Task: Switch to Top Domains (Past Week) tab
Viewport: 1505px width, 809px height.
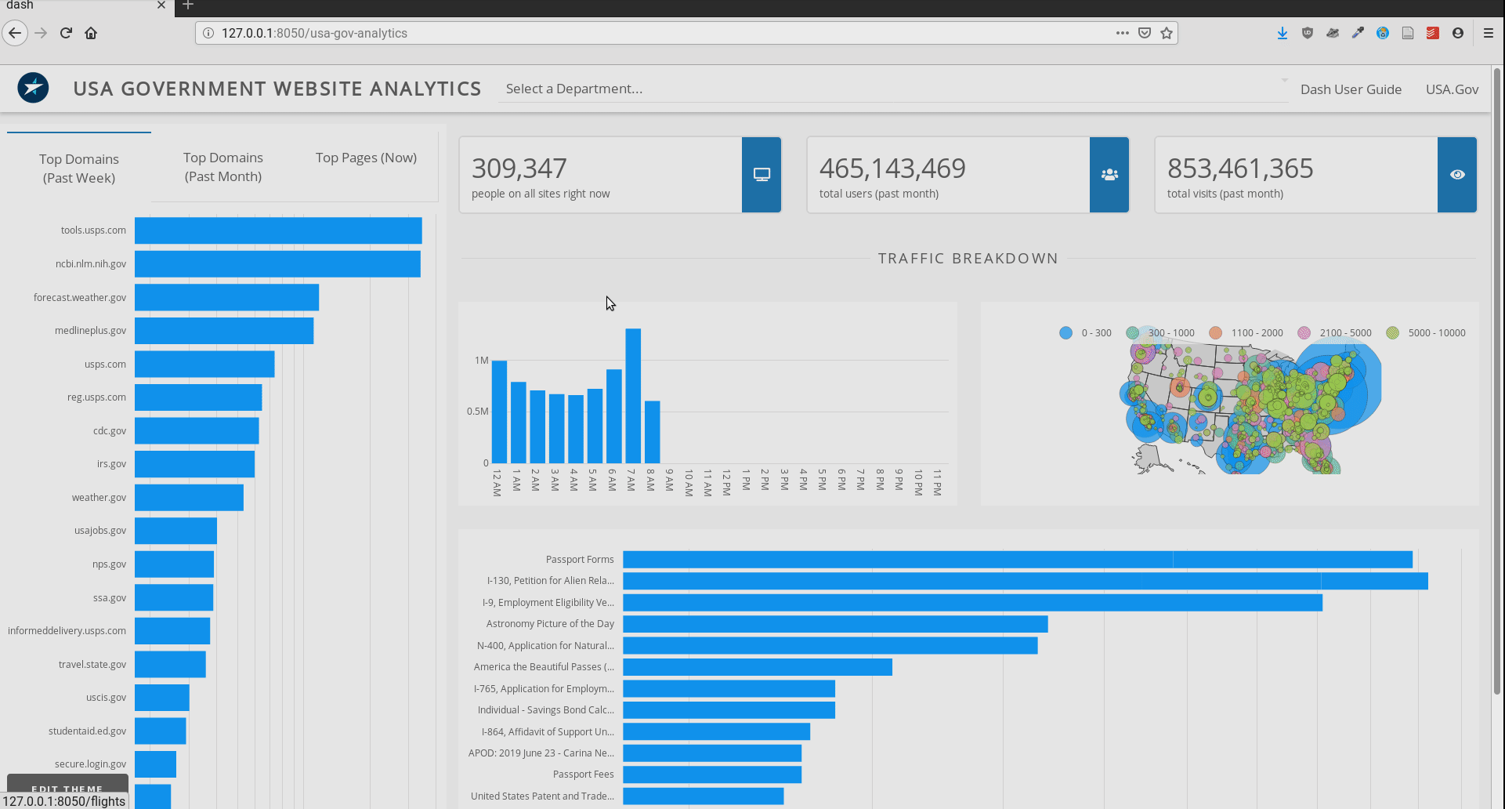Action: point(79,168)
